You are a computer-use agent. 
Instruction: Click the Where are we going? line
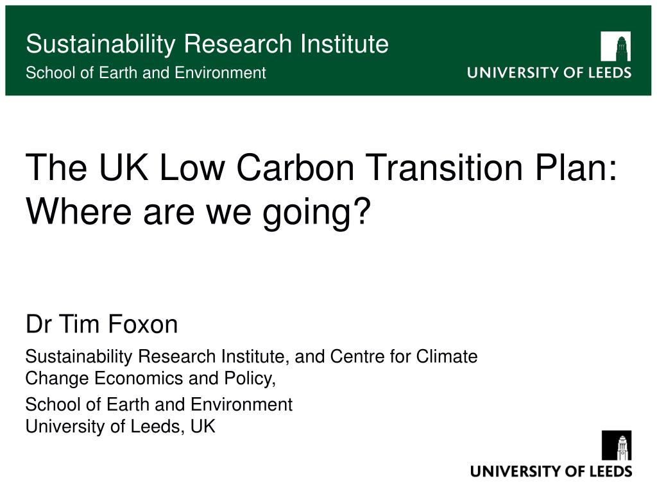198,211
